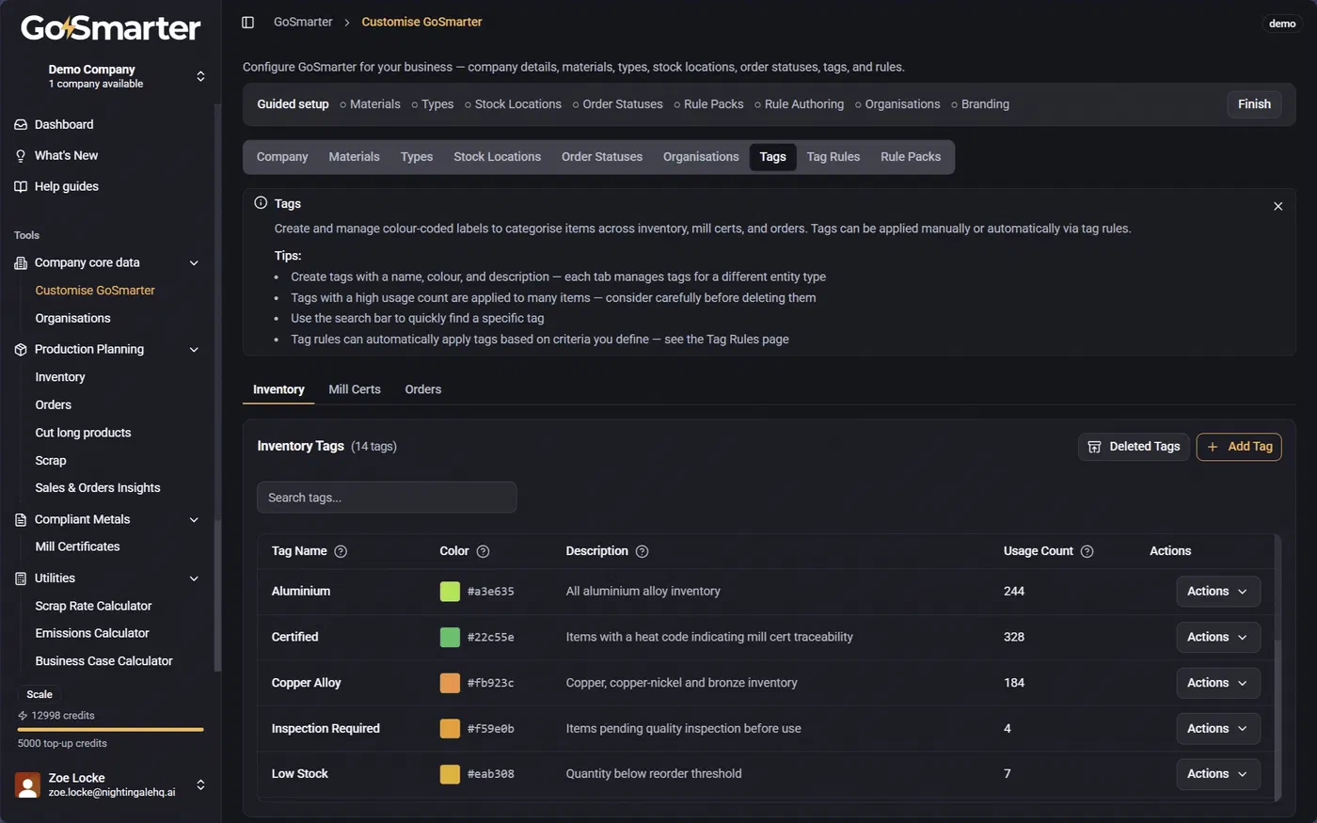Toggle the sidebar panel icon
Viewport: 1317px width, 823px height.
(247, 22)
